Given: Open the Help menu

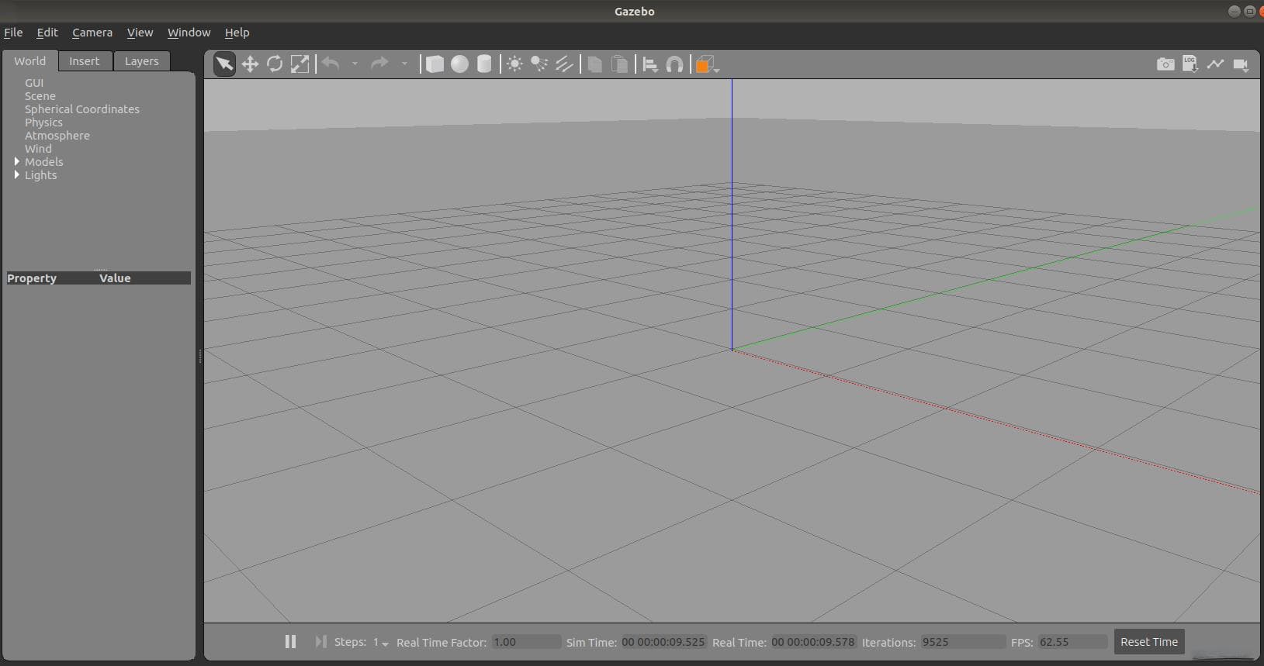Looking at the screenshot, I should pos(237,33).
